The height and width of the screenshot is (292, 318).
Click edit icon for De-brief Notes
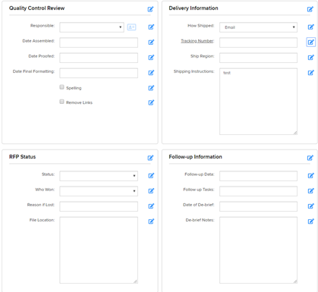tap(311, 221)
